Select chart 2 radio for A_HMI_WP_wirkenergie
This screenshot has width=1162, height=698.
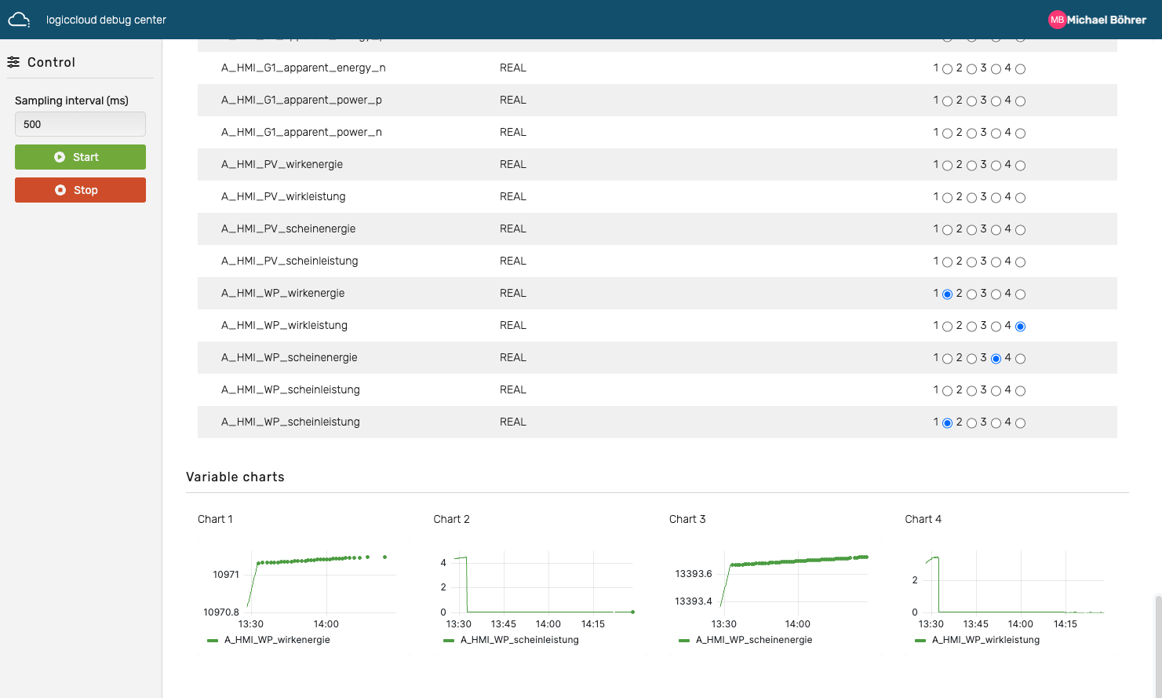(971, 294)
